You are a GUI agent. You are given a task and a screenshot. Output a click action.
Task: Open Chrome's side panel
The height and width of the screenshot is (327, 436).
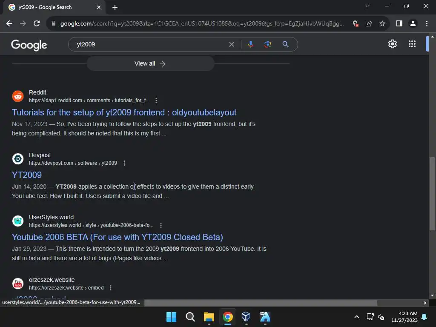399,24
